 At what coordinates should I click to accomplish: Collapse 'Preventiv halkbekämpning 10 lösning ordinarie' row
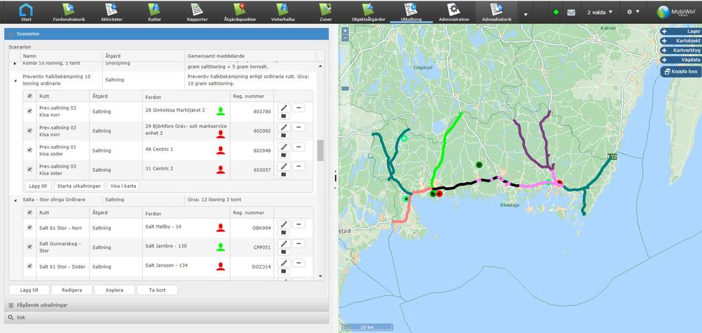(x=15, y=80)
